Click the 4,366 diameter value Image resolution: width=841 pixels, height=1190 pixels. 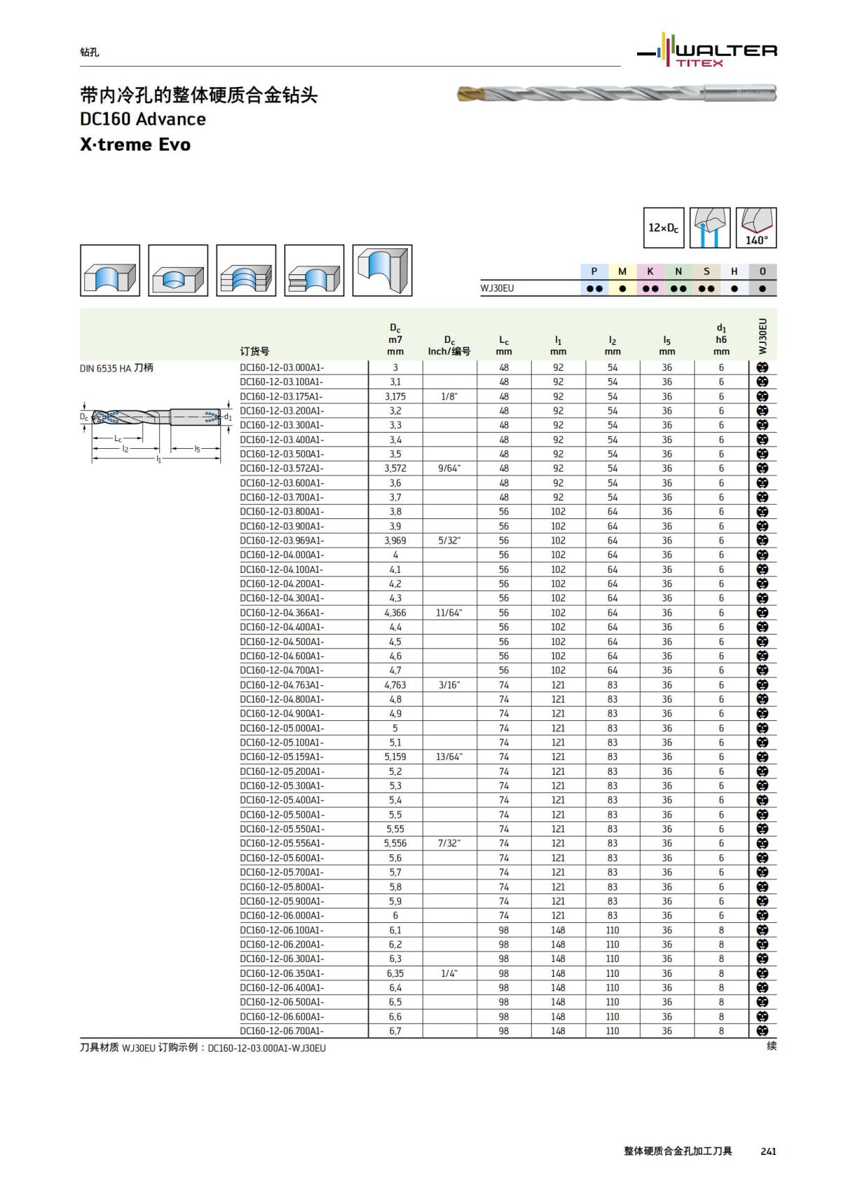pos(395,613)
